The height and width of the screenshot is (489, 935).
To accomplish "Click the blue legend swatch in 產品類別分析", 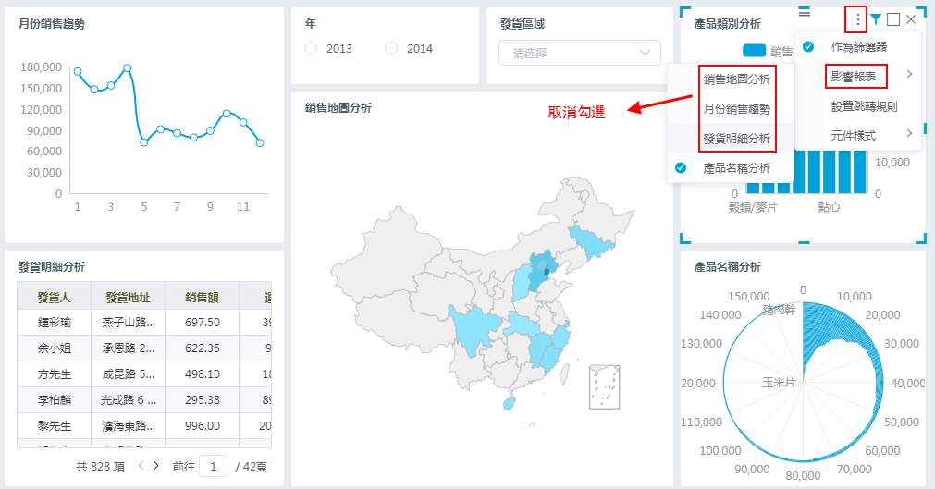I will (x=754, y=52).
